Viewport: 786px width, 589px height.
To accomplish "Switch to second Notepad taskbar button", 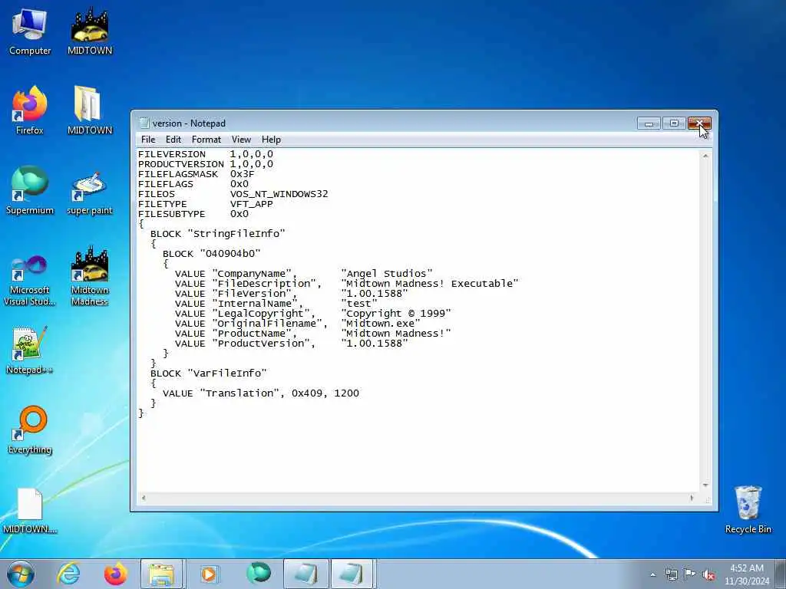I will (x=353, y=574).
